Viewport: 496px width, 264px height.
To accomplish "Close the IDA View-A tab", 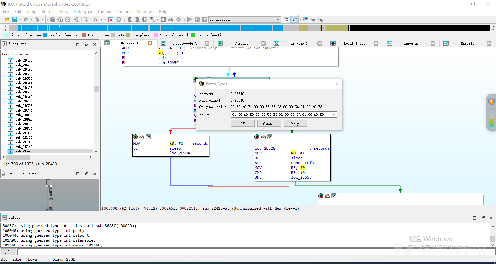I will point(150,43).
